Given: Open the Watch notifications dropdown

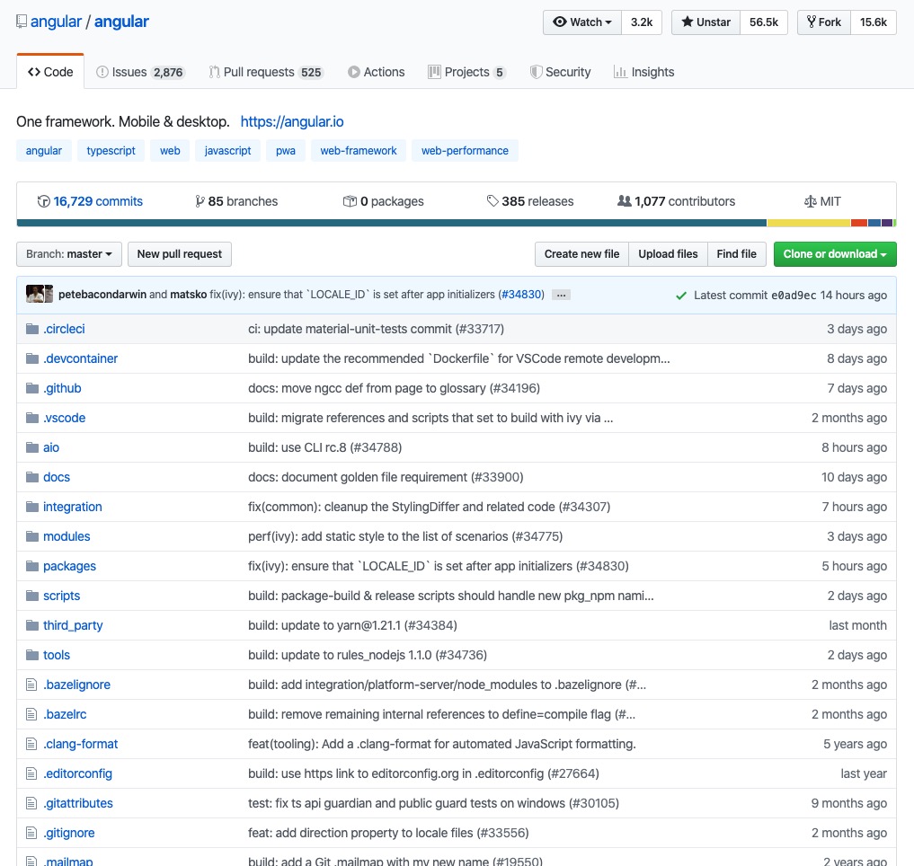Looking at the screenshot, I should [582, 22].
